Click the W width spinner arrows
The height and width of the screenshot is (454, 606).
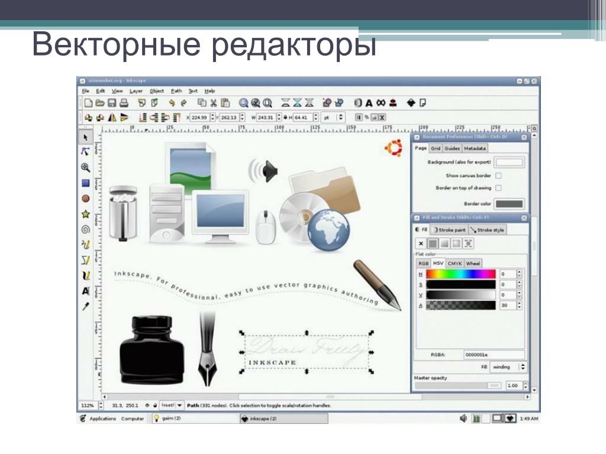point(279,118)
